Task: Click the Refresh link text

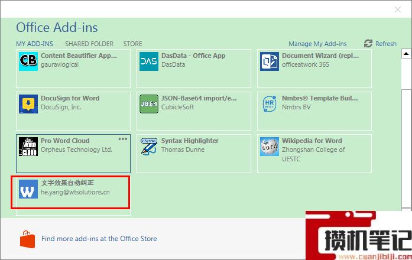Action: pos(386,44)
